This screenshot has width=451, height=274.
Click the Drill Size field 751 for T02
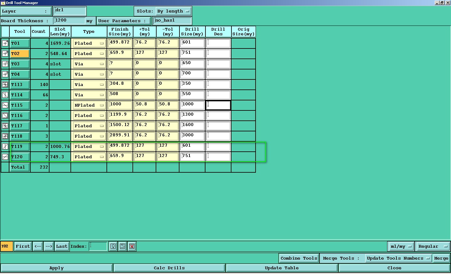[x=192, y=53]
